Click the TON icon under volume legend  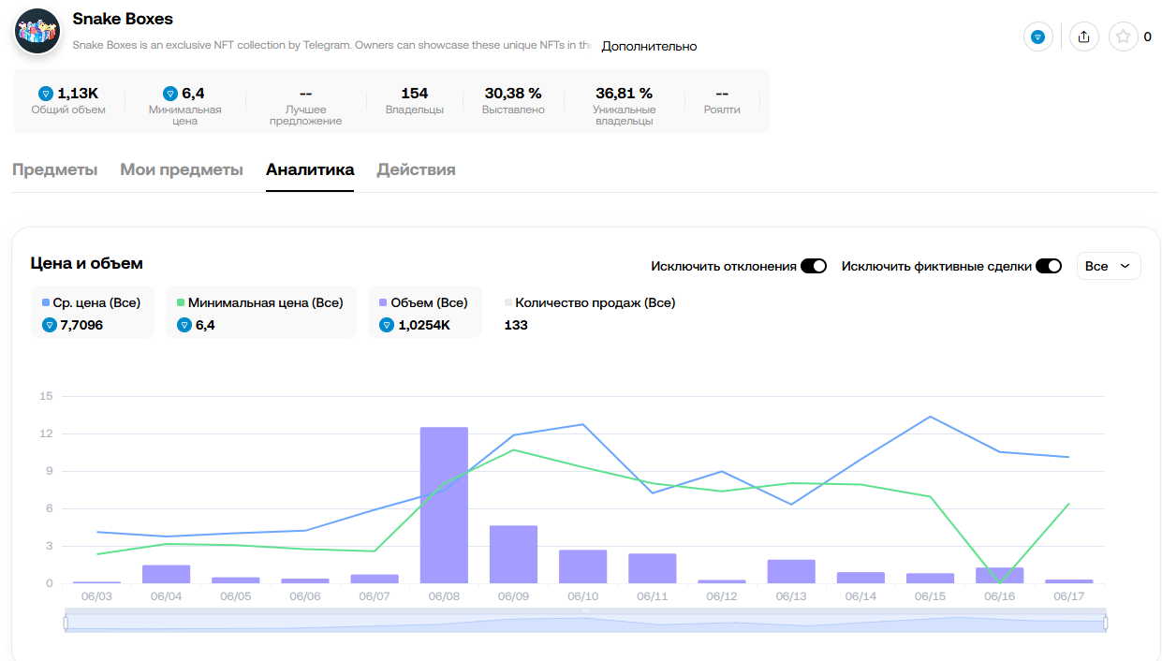[387, 325]
